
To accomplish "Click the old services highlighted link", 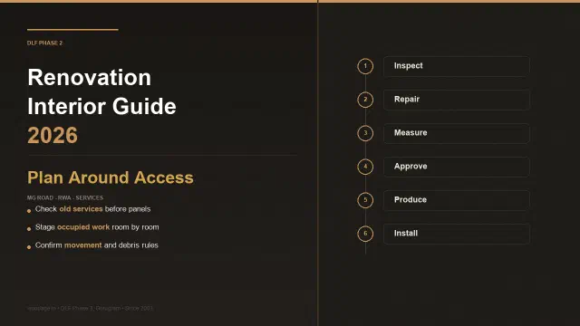I will (x=81, y=209).
